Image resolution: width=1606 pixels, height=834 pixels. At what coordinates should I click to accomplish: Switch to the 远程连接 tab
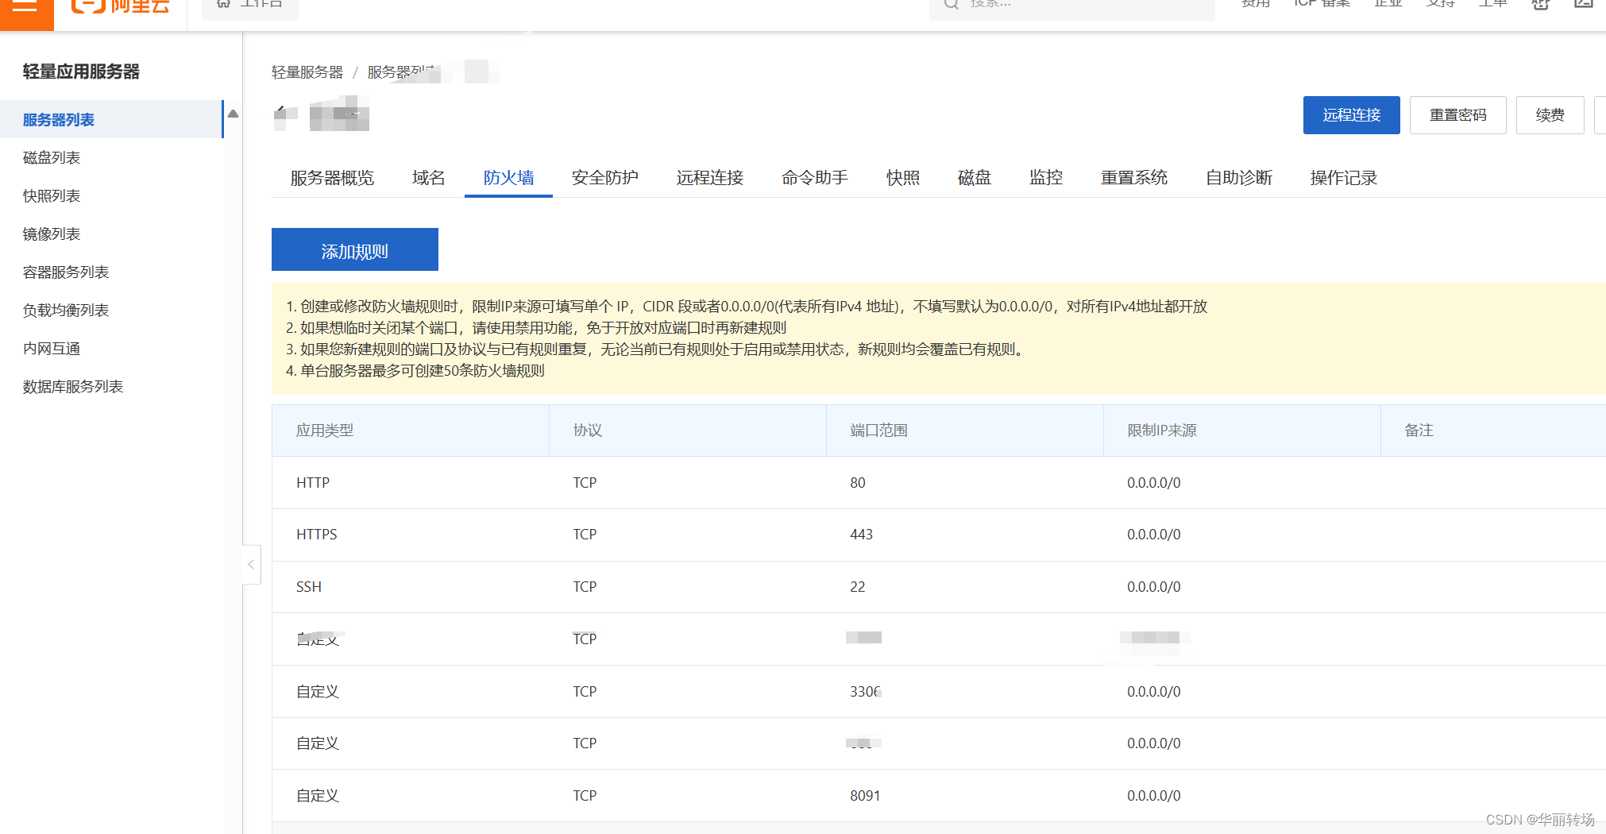point(710,178)
